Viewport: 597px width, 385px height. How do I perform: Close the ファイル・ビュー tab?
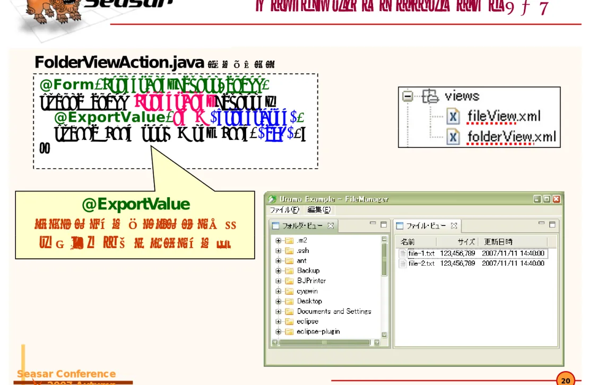pyautogui.click(x=454, y=225)
